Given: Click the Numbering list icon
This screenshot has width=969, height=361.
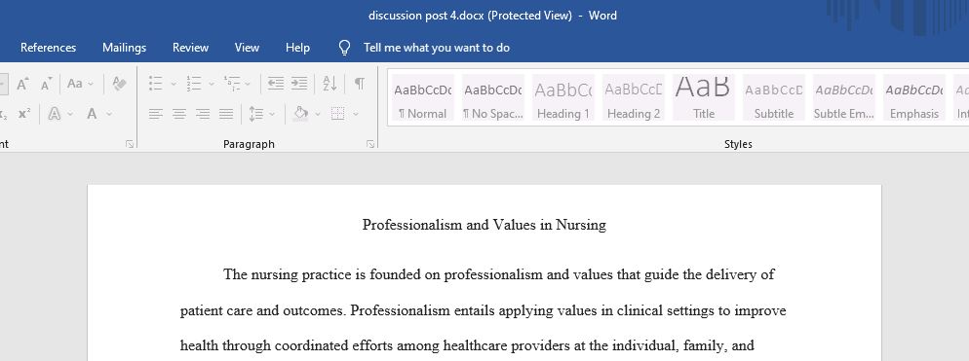Looking at the screenshot, I should 193,84.
